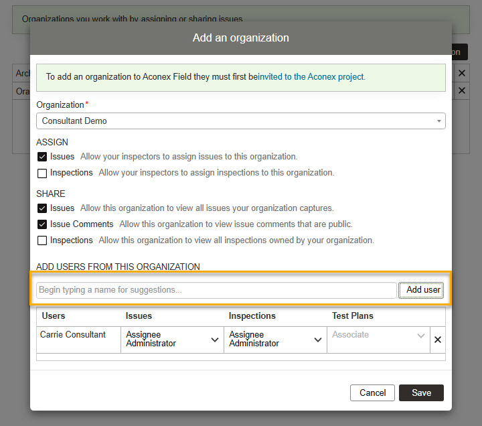Click the Users column header
Screen dimensions: 482x426
(54, 316)
